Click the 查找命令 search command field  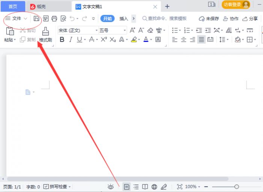(x=165, y=18)
